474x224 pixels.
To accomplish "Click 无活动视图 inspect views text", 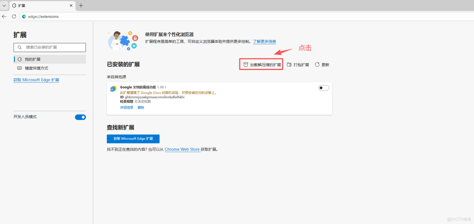I will [143, 102].
